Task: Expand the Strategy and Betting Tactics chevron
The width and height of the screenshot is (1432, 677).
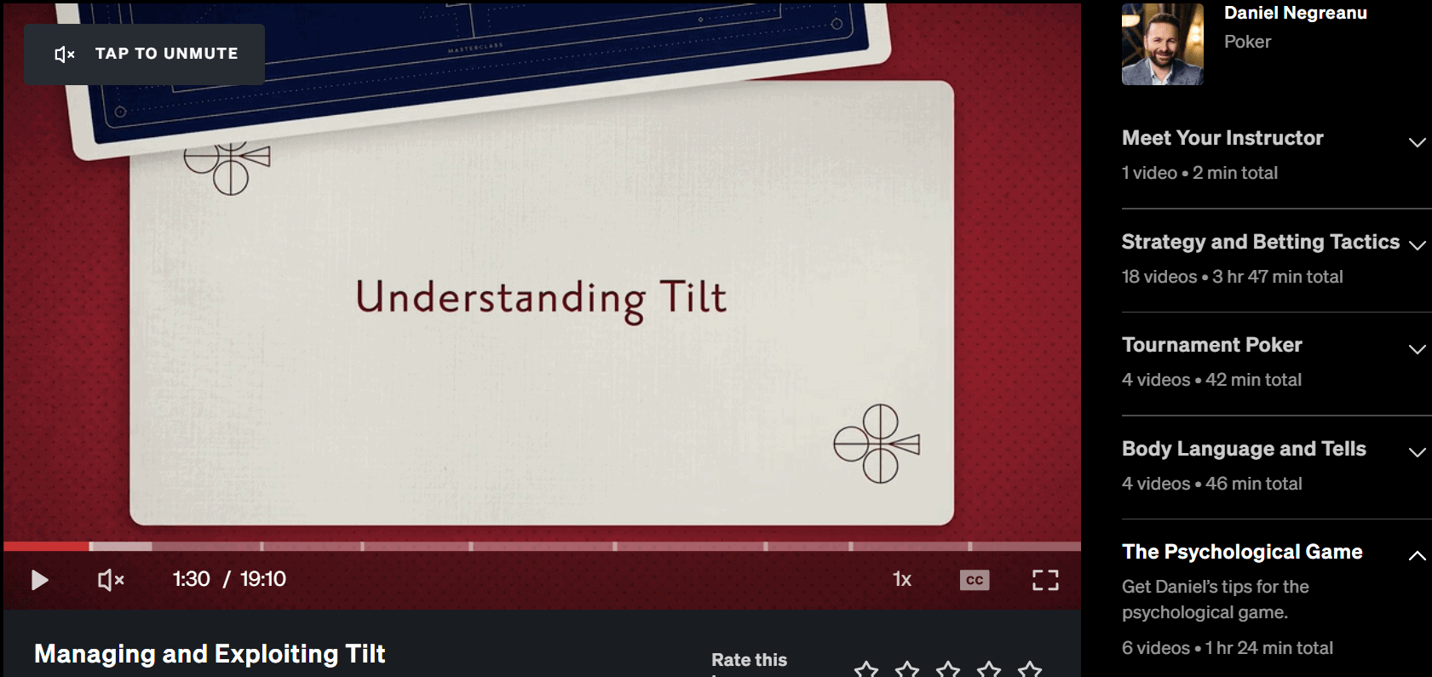Action: [x=1417, y=245]
